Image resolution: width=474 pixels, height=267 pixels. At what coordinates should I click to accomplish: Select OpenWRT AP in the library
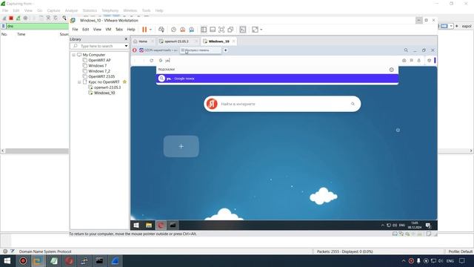99,60
